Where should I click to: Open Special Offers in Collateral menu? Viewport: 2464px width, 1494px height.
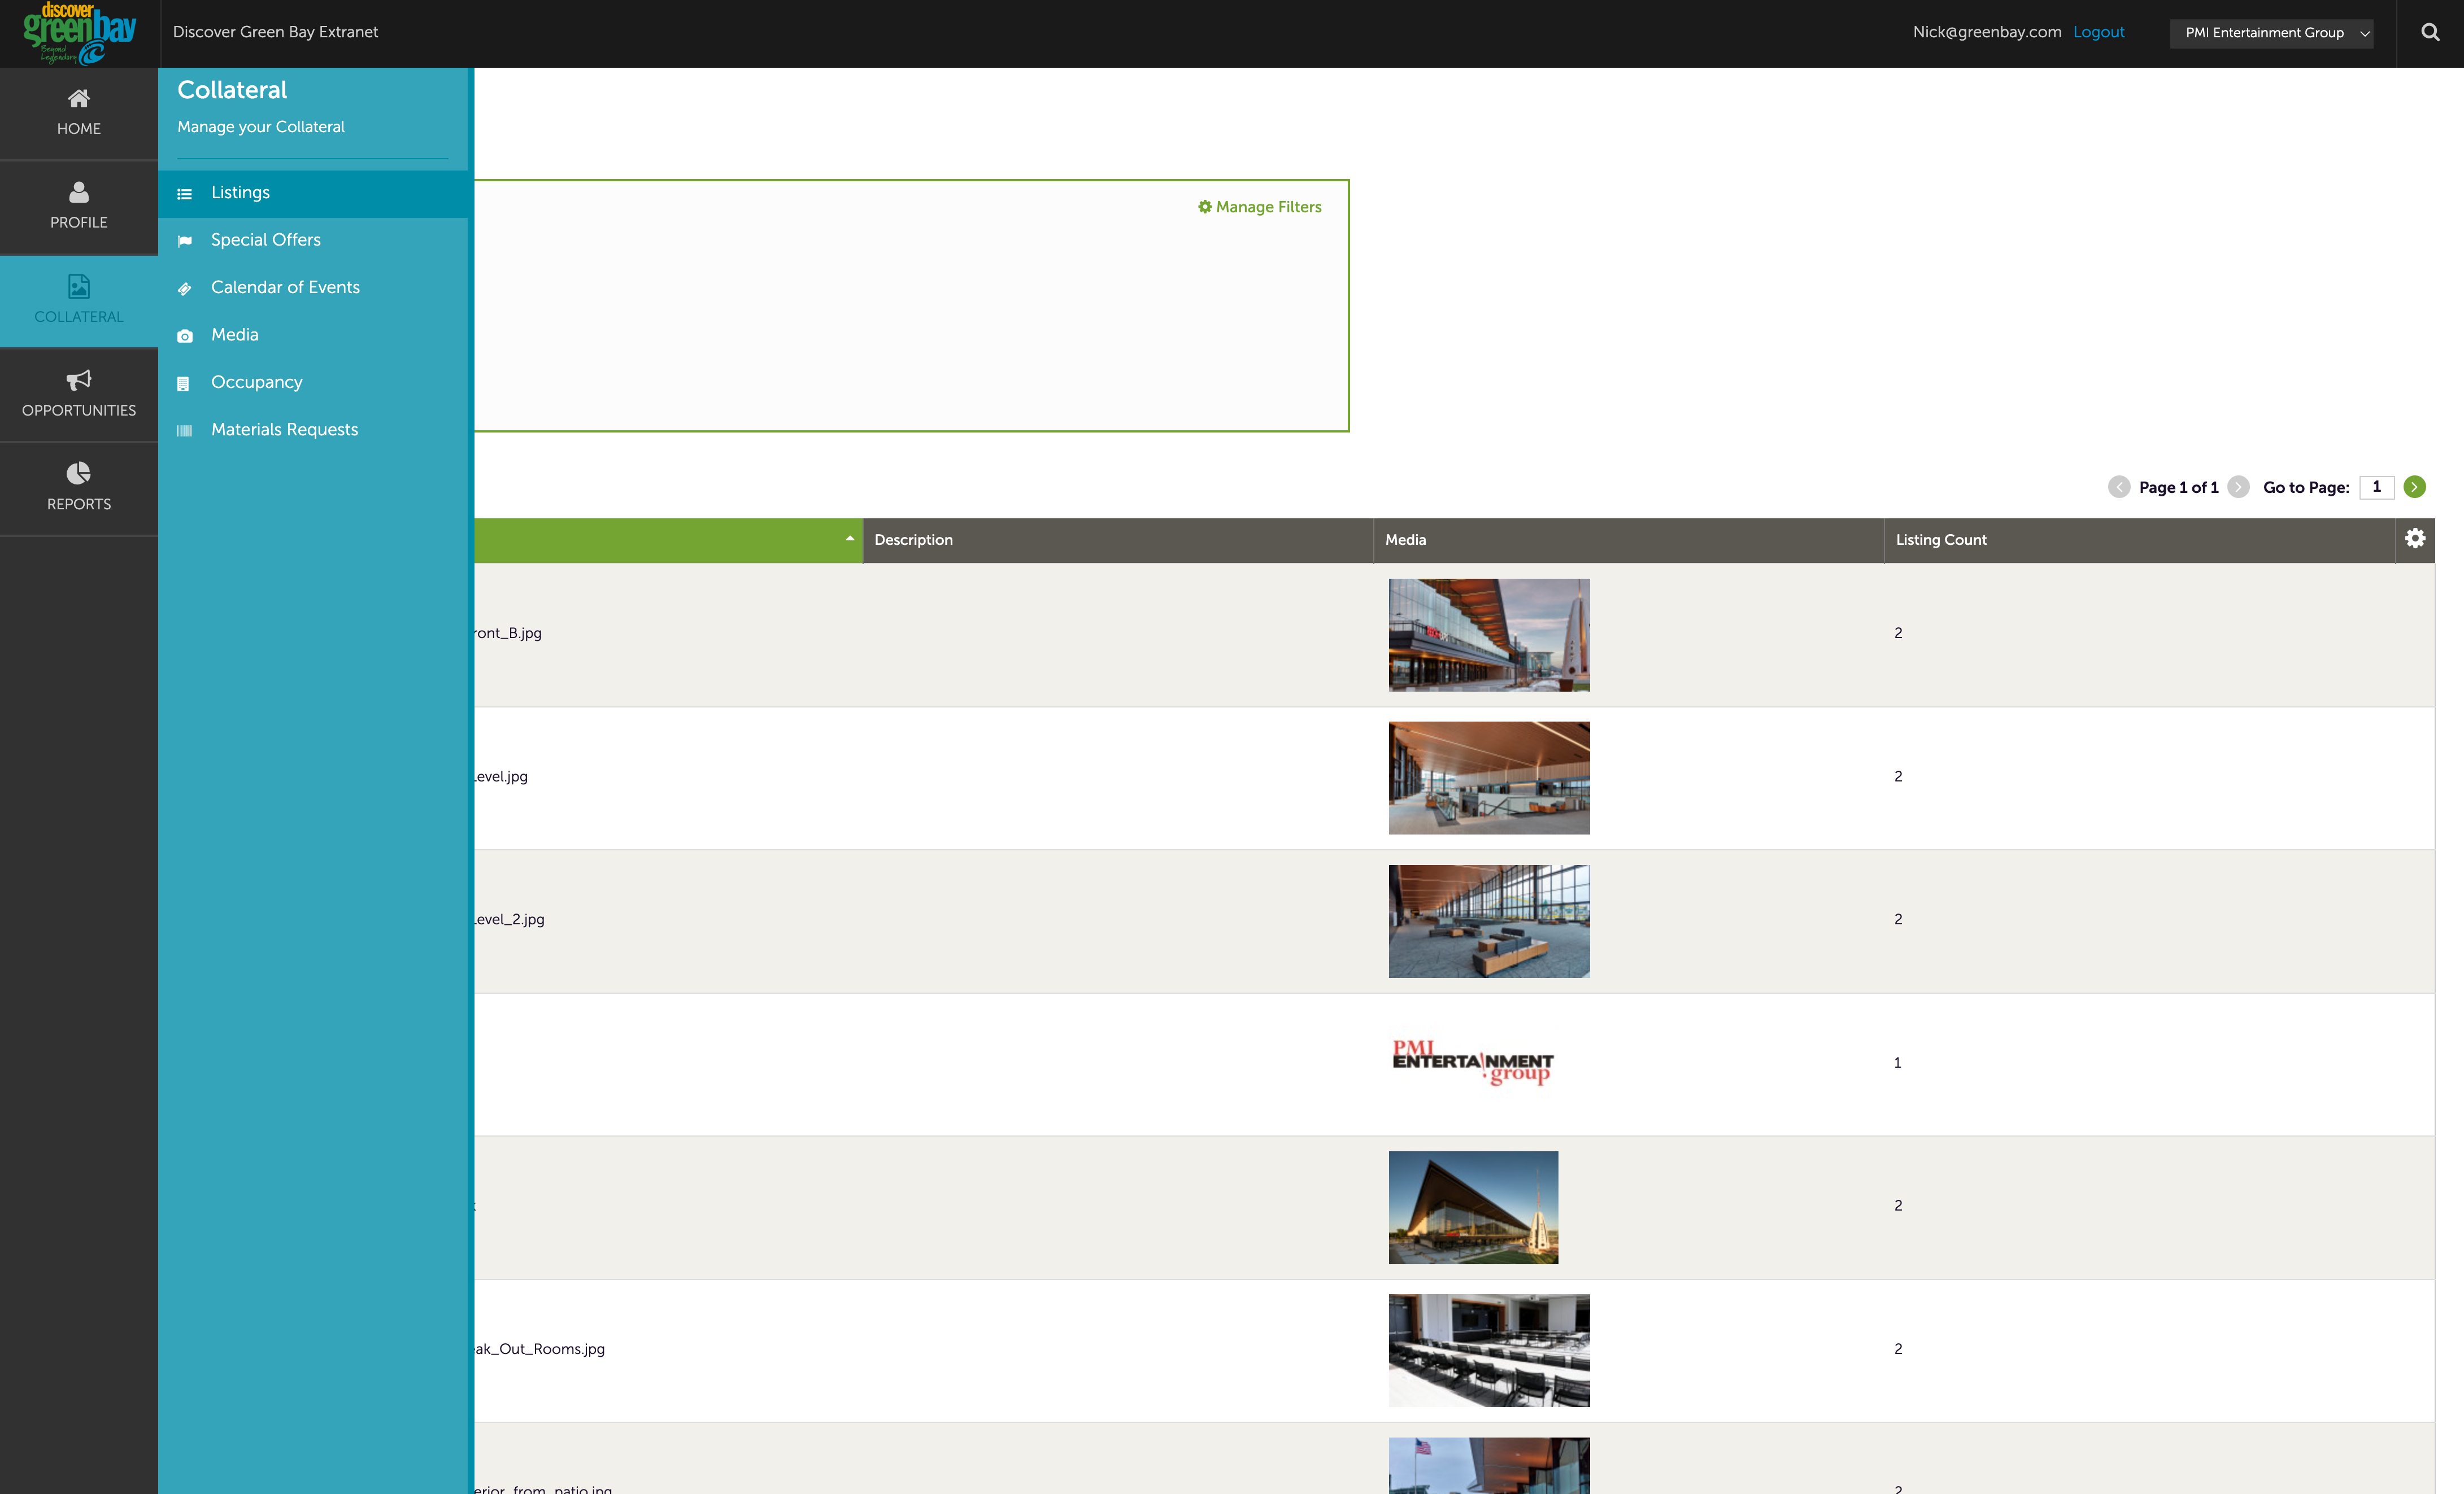tap(314, 240)
